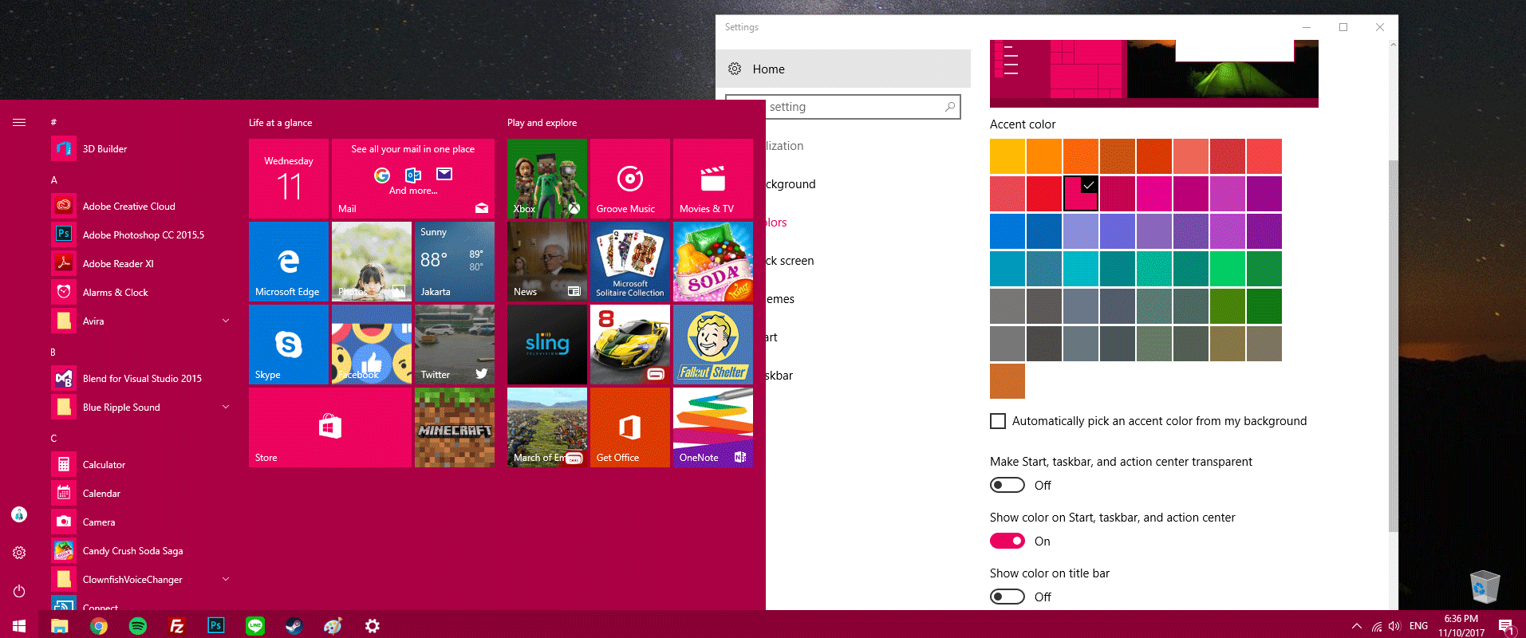The height and width of the screenshot is (638, 1526).
Task: Open the Minecraft tile
Action: (455, 427)
